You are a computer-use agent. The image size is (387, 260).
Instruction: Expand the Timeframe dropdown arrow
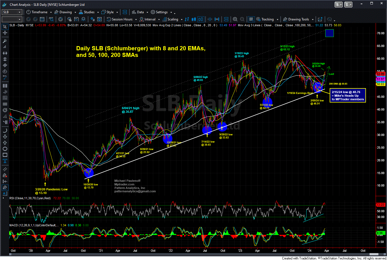pyautogui.click(x=51, y=12)
